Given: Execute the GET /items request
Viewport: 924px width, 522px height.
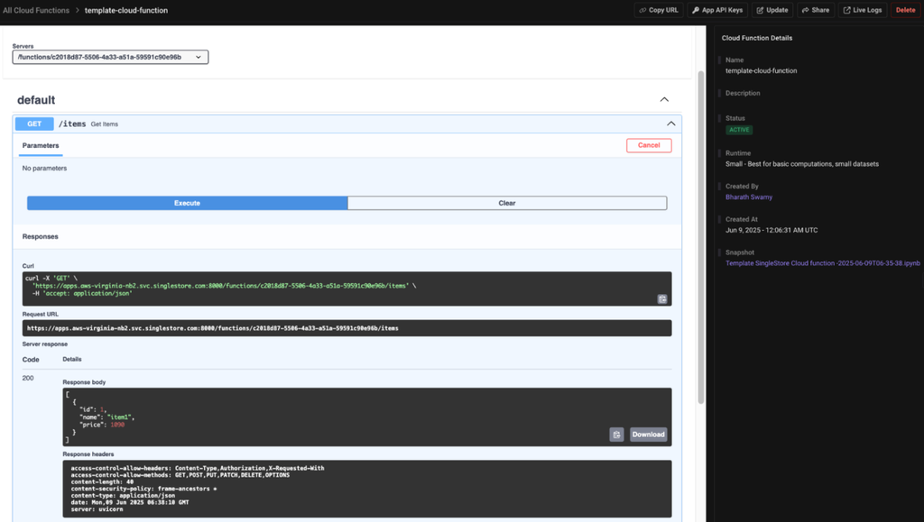Looking at the screenshot, I should point(188,203).
